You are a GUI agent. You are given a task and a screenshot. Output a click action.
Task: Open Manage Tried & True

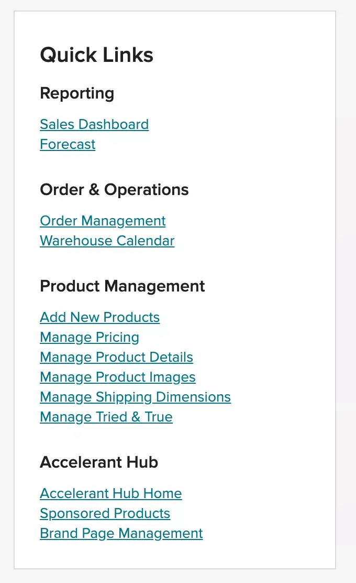[x=106, y=417]
